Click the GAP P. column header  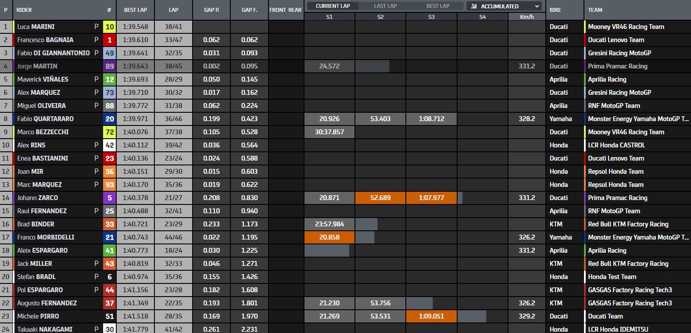coord(211,10)
